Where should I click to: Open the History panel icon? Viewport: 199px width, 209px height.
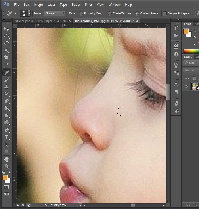pos(176,28)
